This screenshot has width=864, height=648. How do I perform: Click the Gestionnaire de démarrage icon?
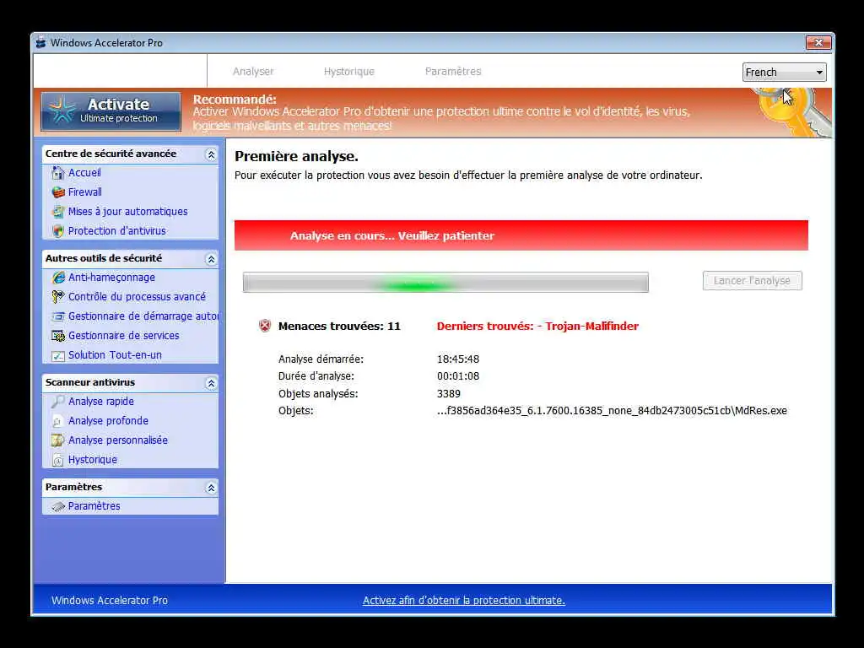(58, 316)
